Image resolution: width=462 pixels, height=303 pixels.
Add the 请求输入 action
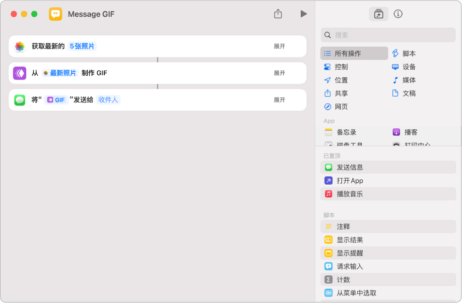(x=388, y=266)
